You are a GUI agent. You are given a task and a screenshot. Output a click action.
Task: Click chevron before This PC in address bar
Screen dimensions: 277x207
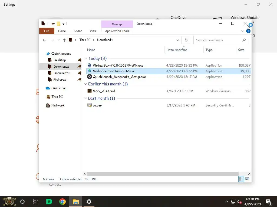click(x=76, y=40)
